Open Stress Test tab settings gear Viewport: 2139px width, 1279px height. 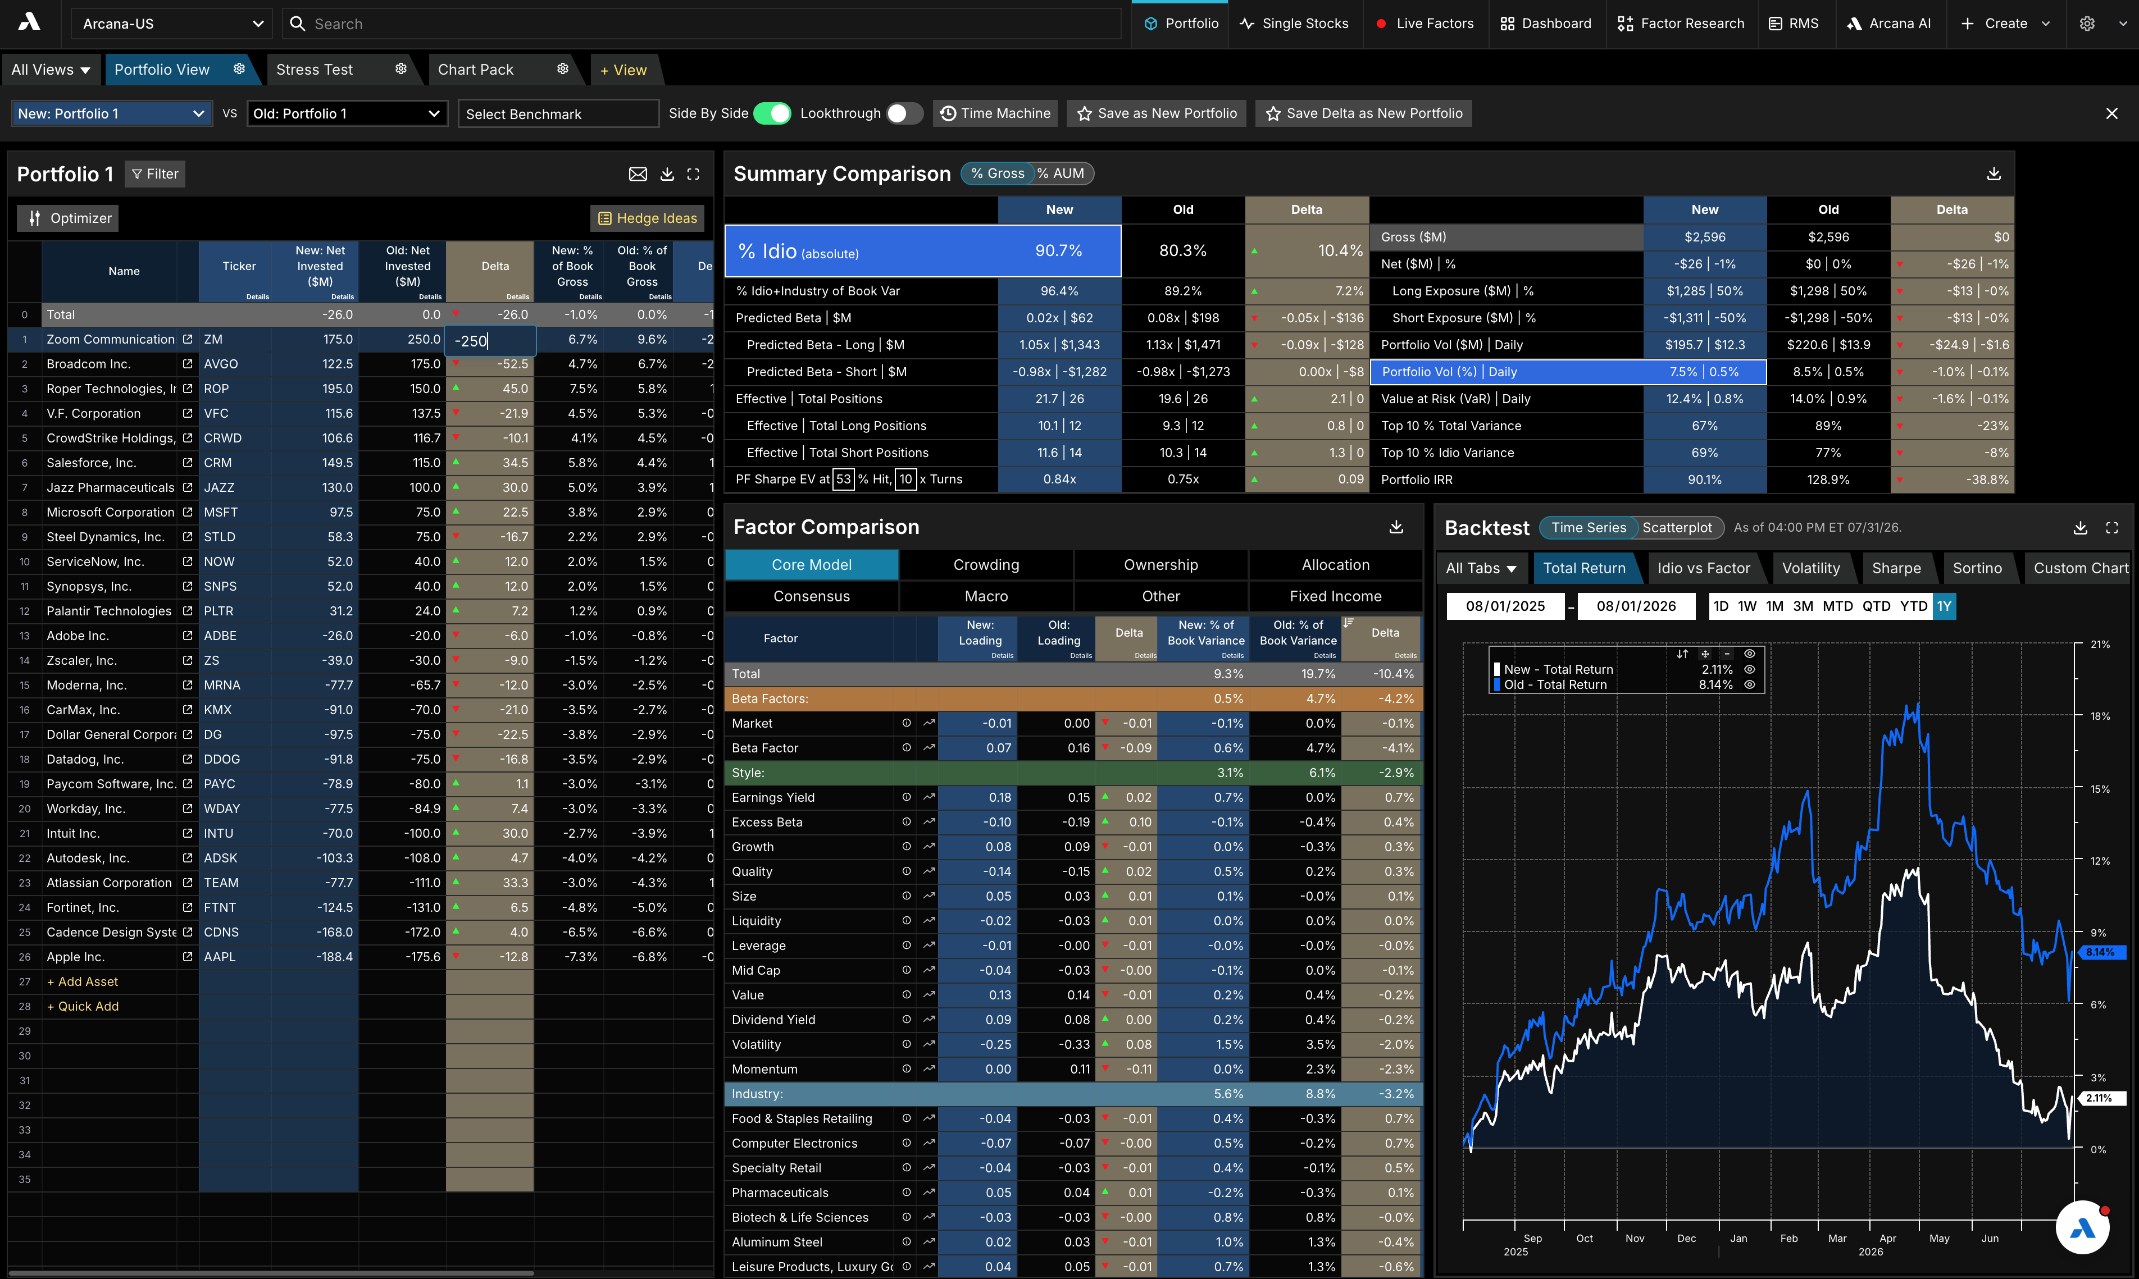[401, 69]
